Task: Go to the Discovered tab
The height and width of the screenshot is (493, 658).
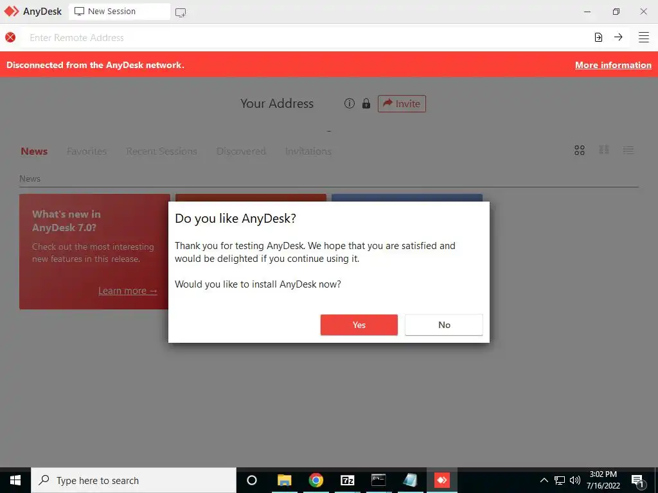Action: pyautogui.click(x=241, y=151)
